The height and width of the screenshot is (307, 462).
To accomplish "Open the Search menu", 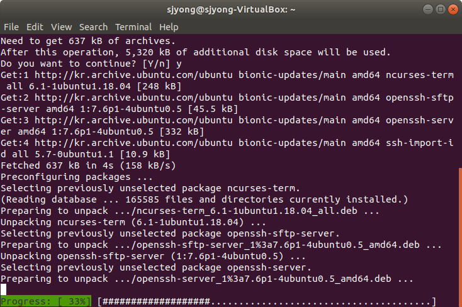I will tap(93, 27).
